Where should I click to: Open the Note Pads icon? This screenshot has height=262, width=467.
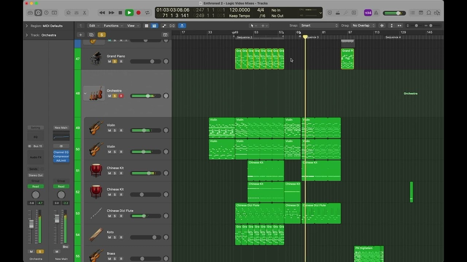click(421, 13)
